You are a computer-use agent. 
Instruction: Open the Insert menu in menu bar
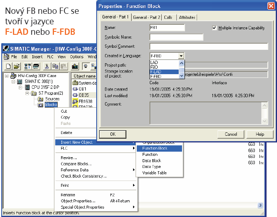pyautogui.click(x=37, y=57)
